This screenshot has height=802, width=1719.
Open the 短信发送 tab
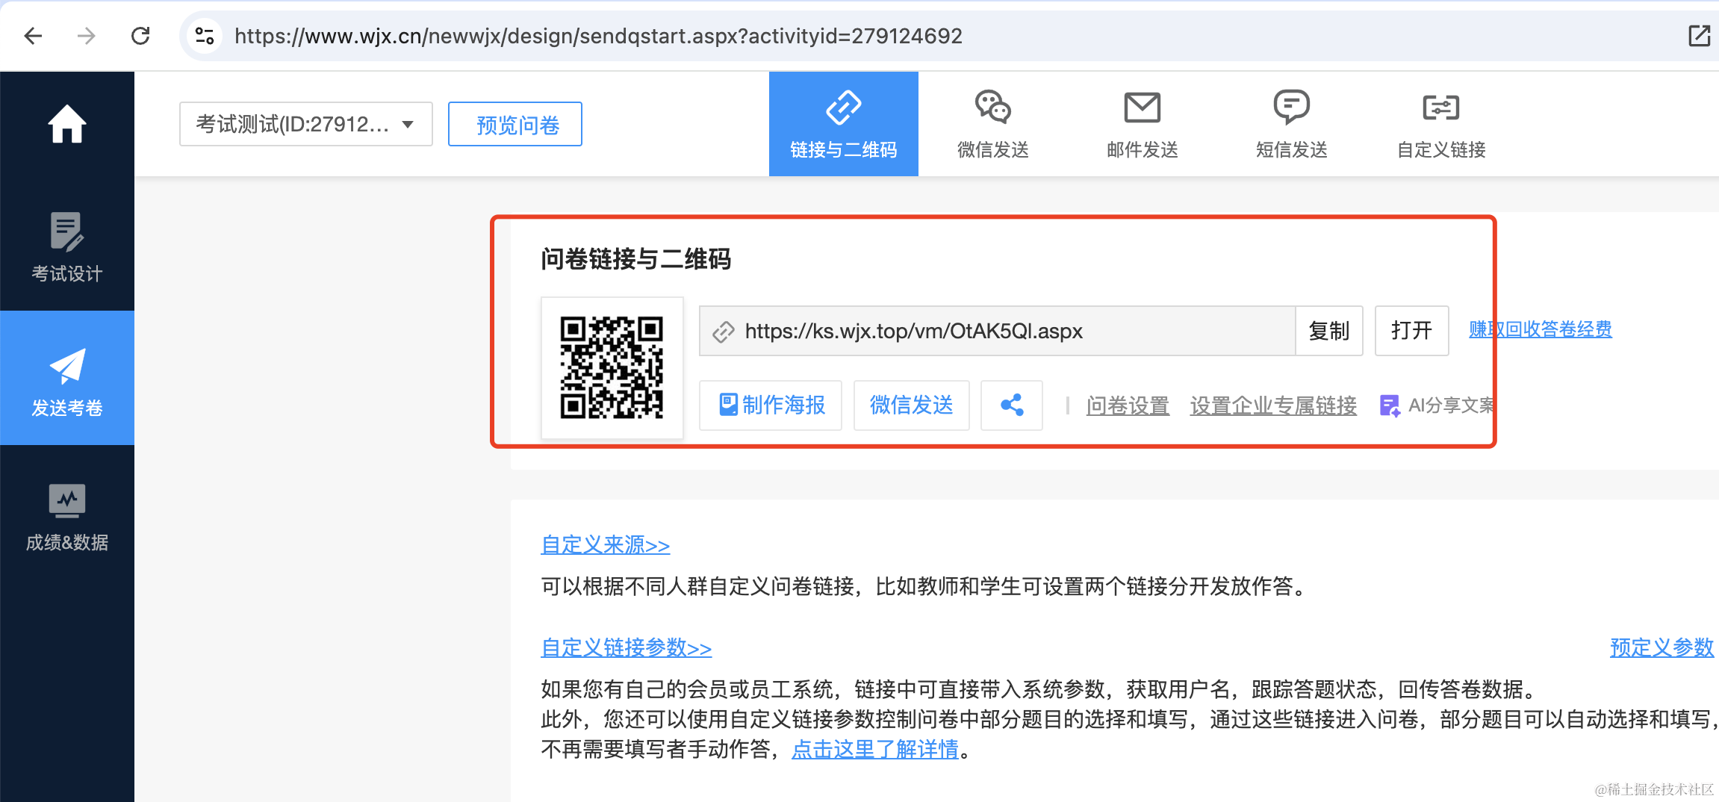tap(1291, 124)
